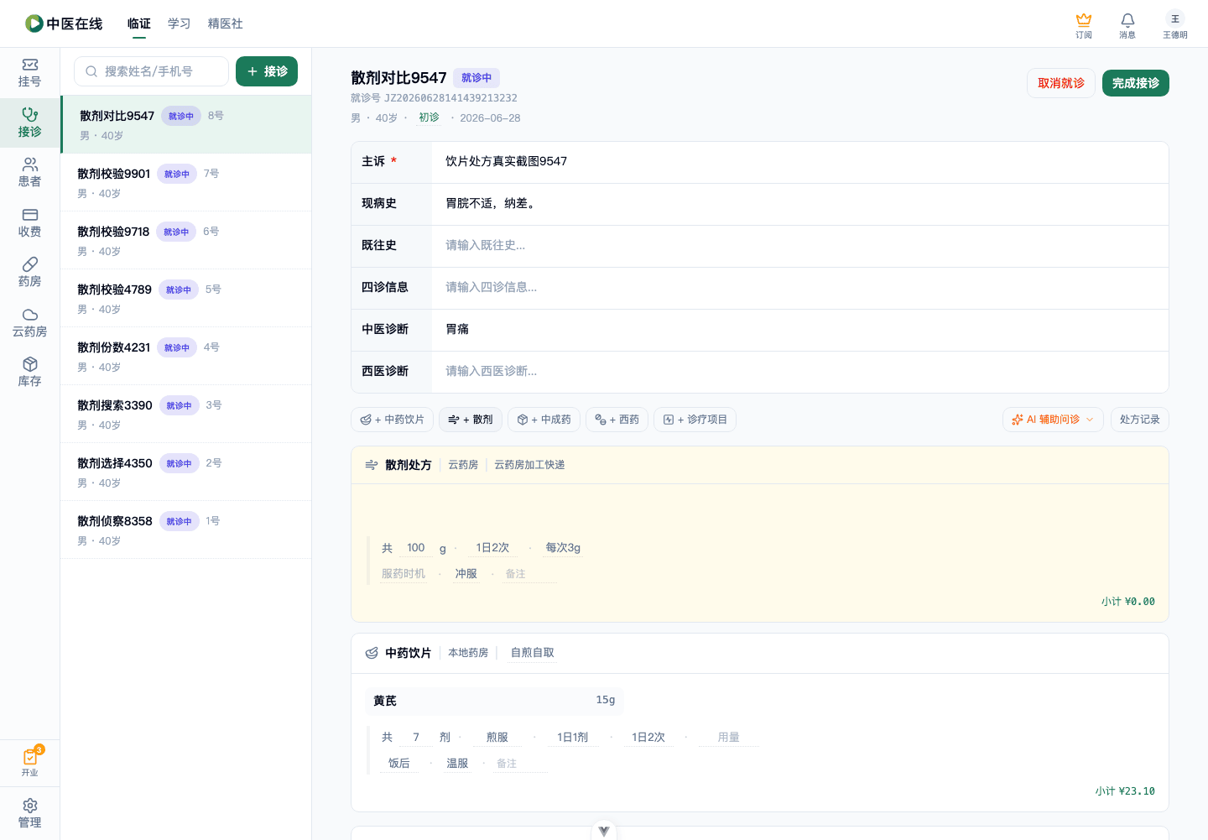The image size is (1208, 840).
Task: Open the 库存 inventory box icon
Action: (x=29, y=373)
